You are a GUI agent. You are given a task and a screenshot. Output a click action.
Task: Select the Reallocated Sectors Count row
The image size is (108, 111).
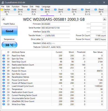coord(53,65)
